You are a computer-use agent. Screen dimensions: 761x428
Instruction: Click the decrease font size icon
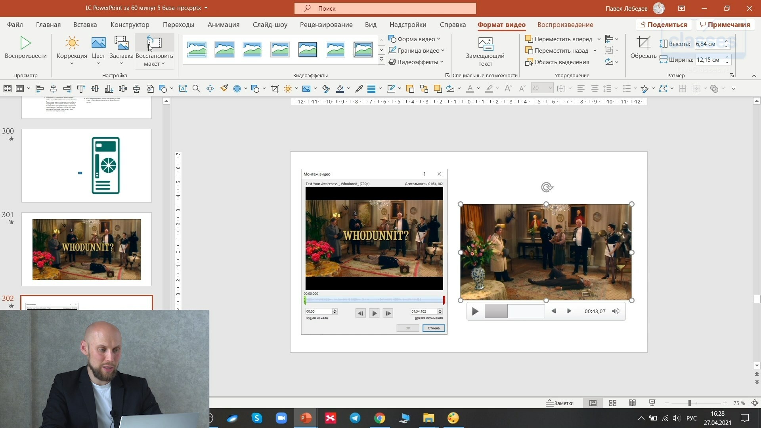click(x=522, y=89)
